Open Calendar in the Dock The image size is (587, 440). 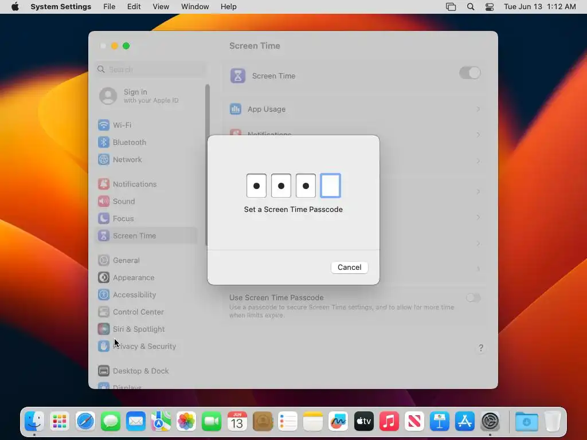237,422
